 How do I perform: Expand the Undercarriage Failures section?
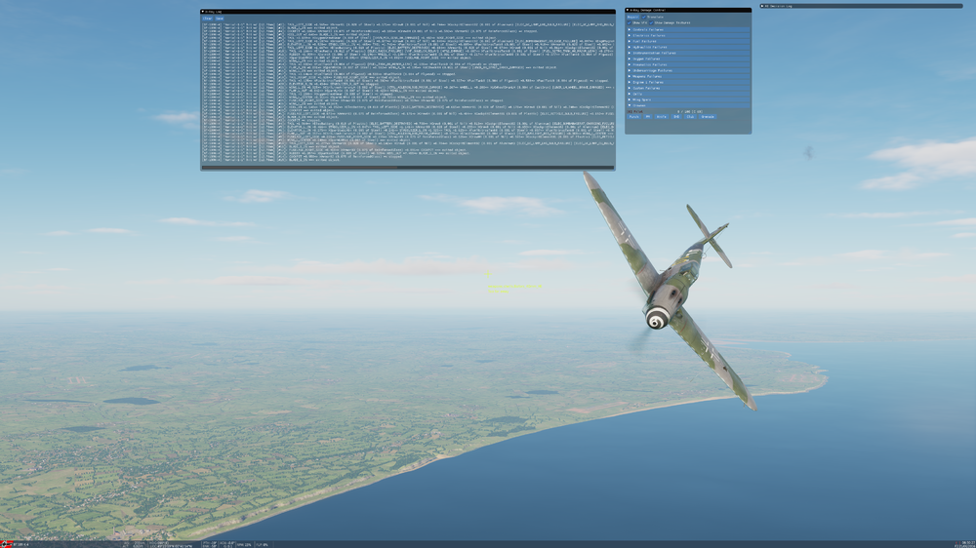(x=688, y=70)
